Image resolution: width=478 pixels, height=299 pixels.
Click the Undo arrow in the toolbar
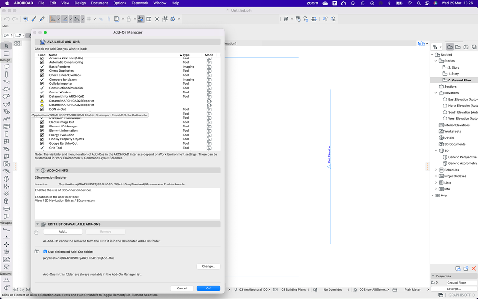(7, 19)
